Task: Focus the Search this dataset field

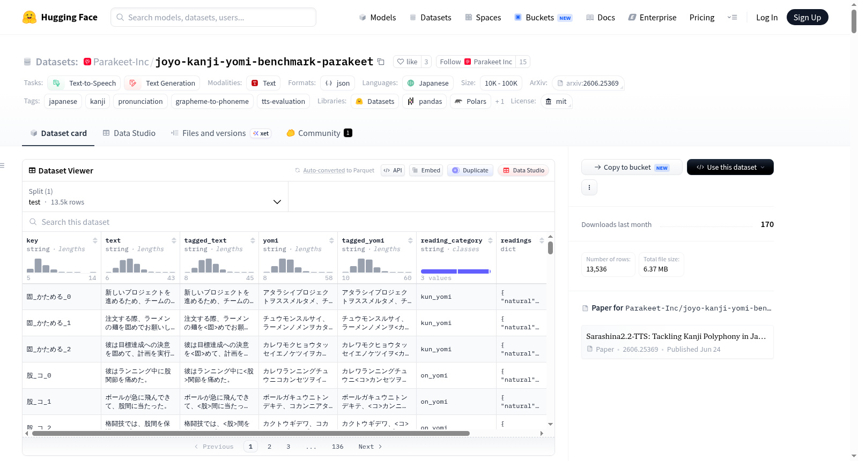Action: point(289,222)
